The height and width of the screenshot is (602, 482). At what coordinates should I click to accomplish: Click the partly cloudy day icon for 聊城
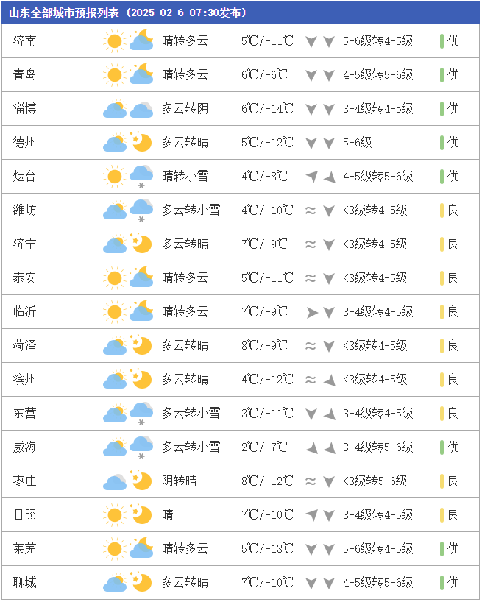click(x=114, y=583)
